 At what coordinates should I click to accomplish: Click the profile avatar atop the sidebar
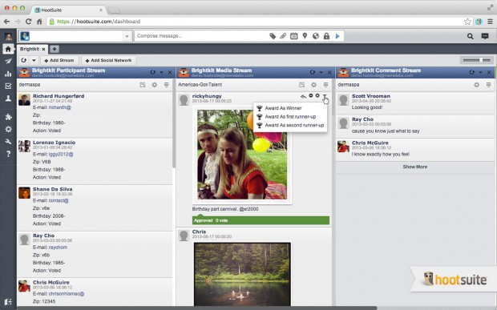pyautogui.click(x=8, y=36)
